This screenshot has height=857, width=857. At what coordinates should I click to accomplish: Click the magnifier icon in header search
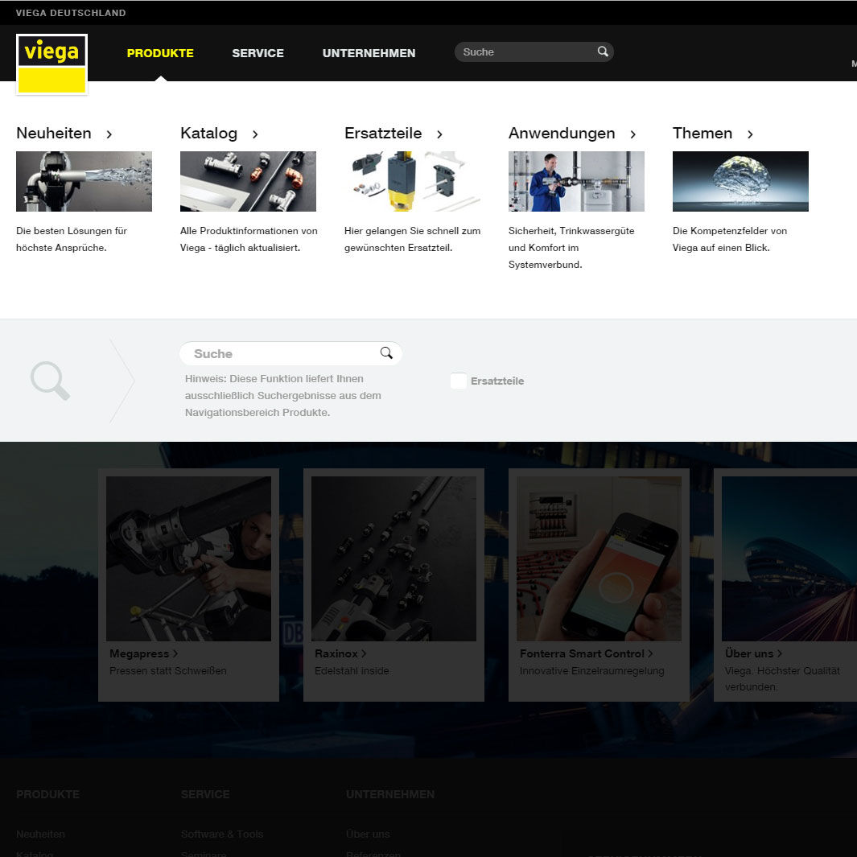(x=603, y=52)
